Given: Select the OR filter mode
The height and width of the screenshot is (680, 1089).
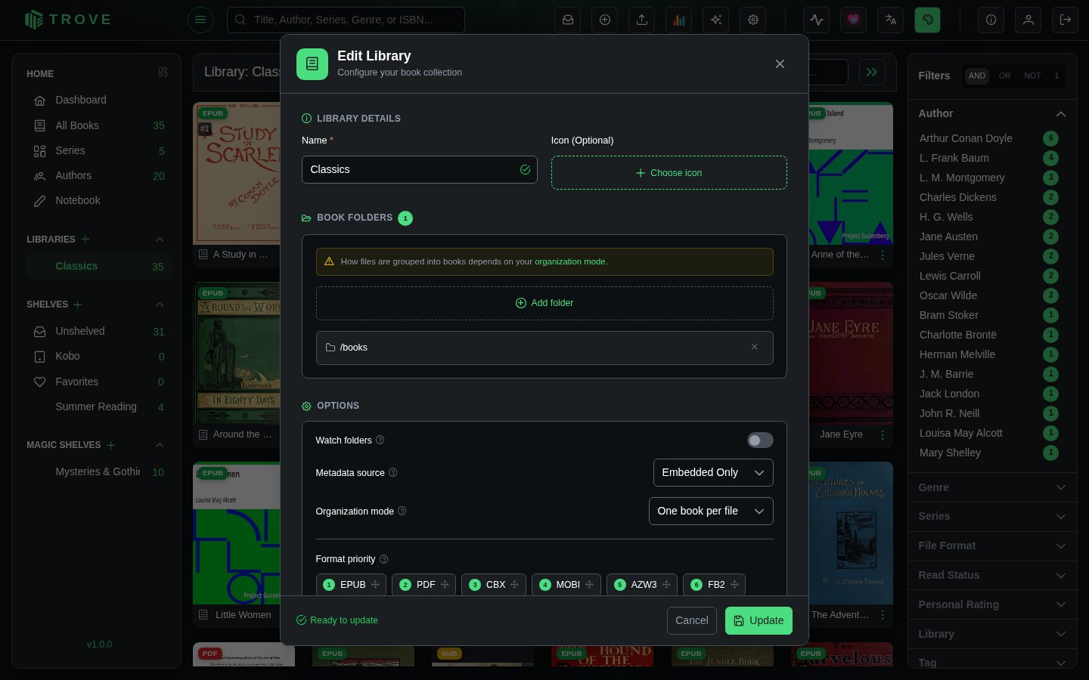Looking at the screenshot, I should coord(1004,76).
